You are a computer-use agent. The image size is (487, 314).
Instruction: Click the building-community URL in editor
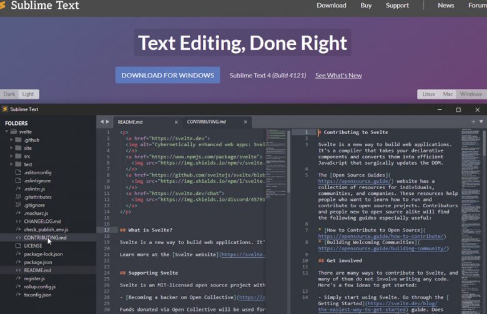click(383, 248)
